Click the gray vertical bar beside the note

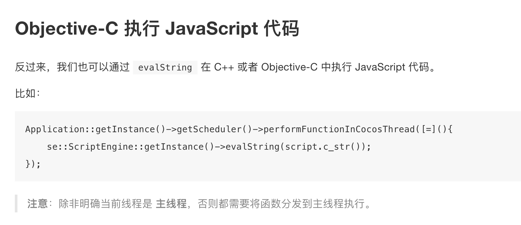[16, 204]
